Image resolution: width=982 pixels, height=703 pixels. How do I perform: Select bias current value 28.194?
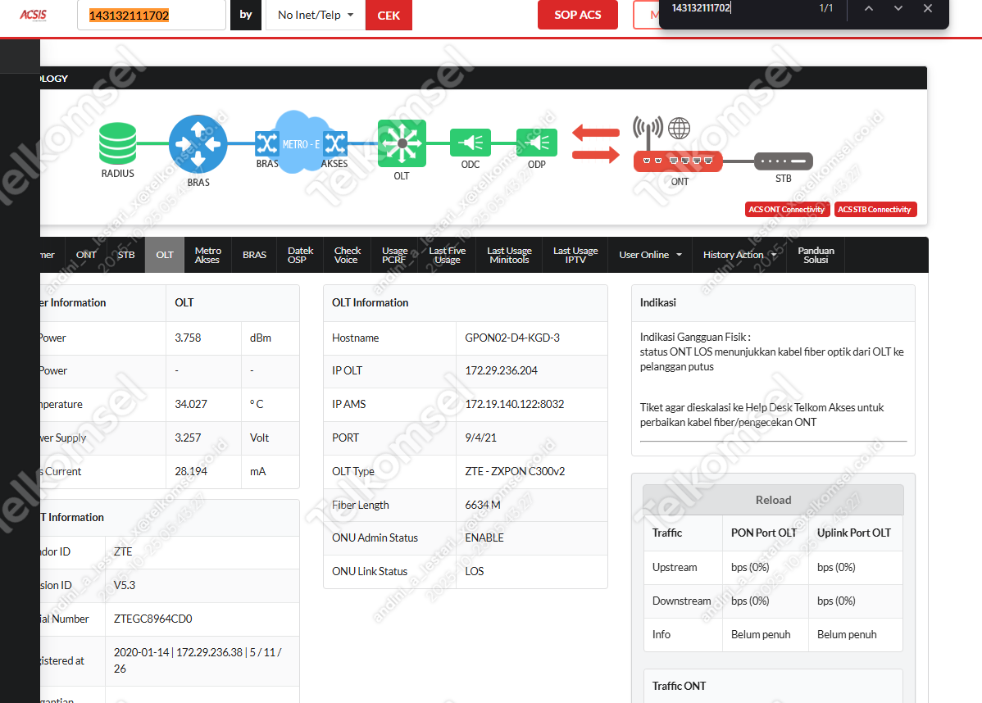pyautogui.click(x=191, y=471)
